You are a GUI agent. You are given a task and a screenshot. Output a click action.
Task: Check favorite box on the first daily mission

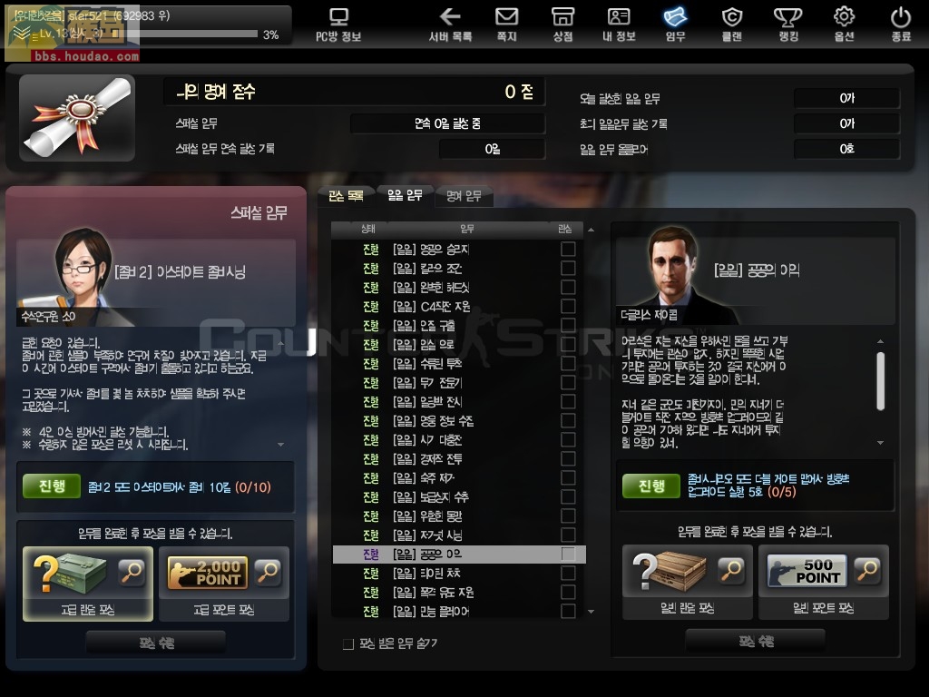tap(568, 249)
